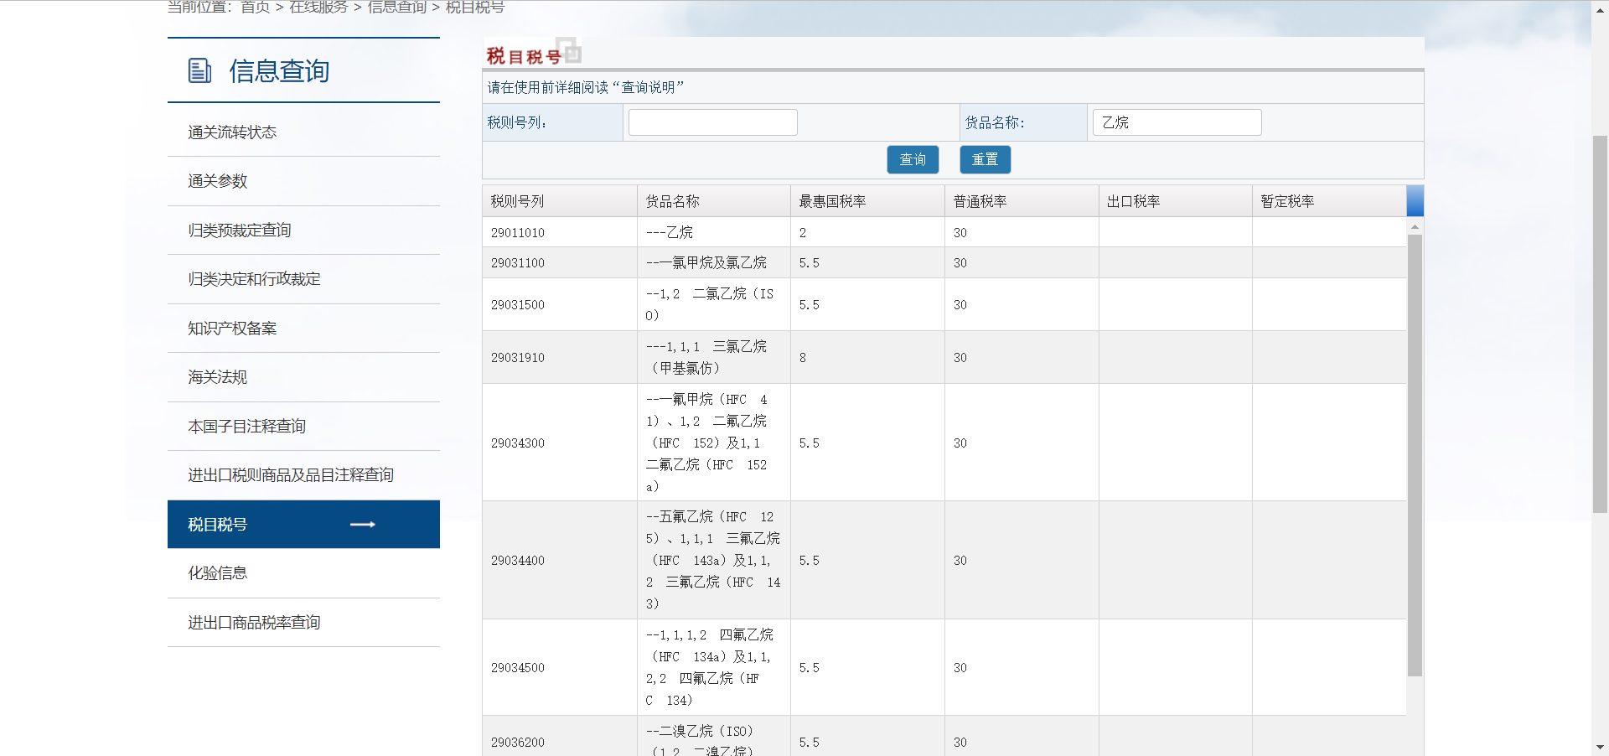Click the 普通税率 column header
The height and width of the screenshot is (756, 1609).
[x=1022, y=201]
